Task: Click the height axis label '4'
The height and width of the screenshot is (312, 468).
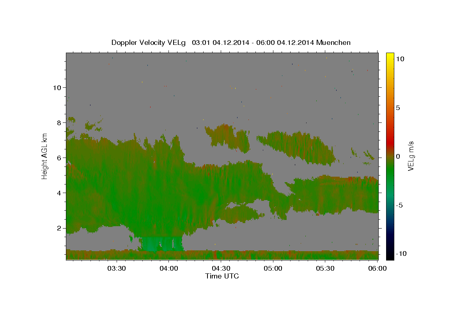Action: point(59,193)
